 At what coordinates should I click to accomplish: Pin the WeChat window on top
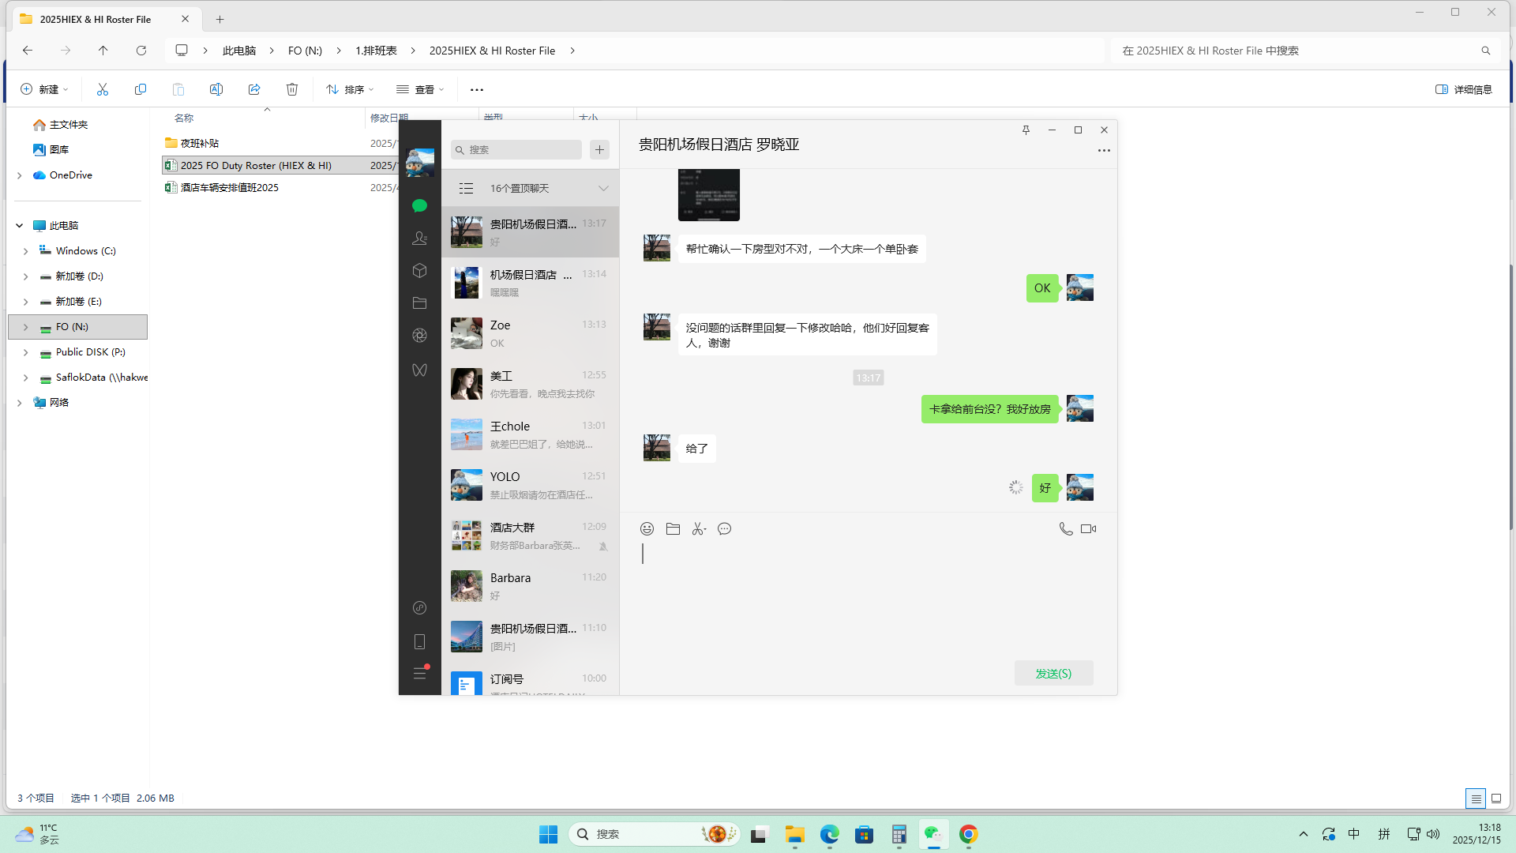pyautogui.click(x=1026, y=130)
